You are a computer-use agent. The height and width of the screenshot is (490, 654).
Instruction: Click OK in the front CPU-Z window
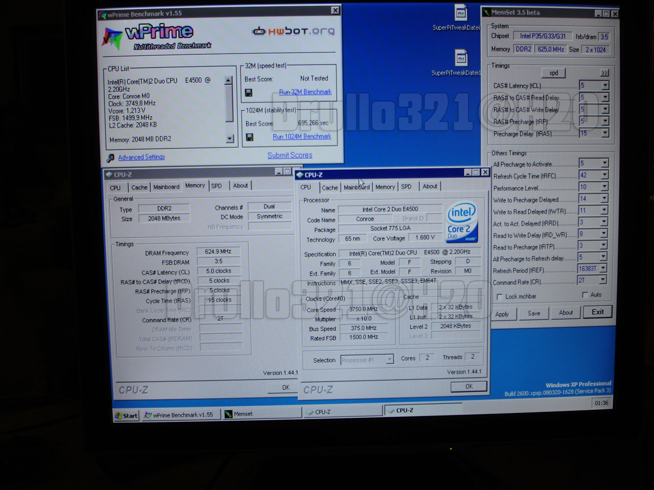469,386
